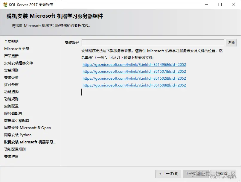Maximize the SQL Server setup window

(220, 4)
